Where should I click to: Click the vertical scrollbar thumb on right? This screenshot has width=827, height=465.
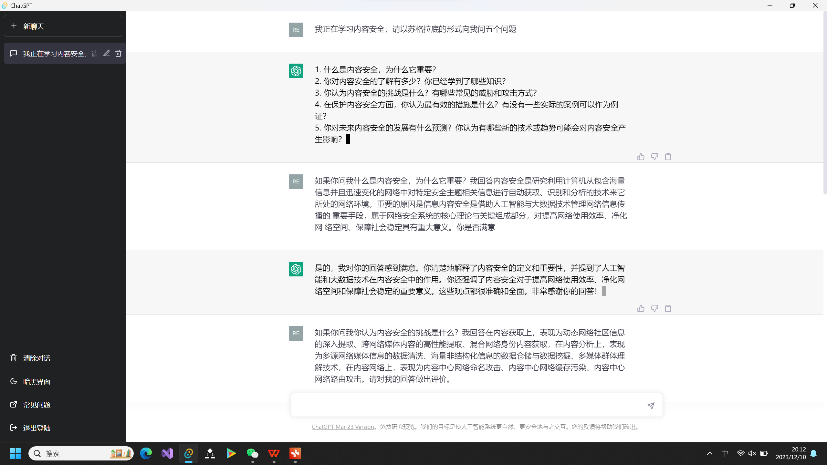(825, 103)
